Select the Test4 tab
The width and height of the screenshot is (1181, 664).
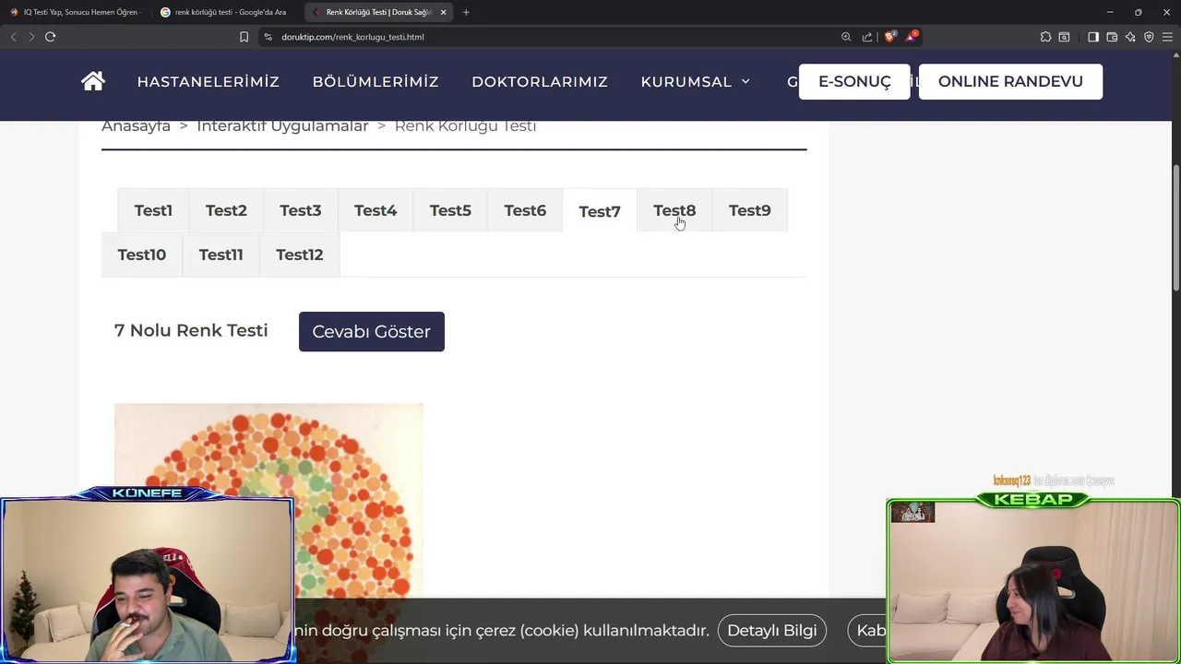point(376,210)
